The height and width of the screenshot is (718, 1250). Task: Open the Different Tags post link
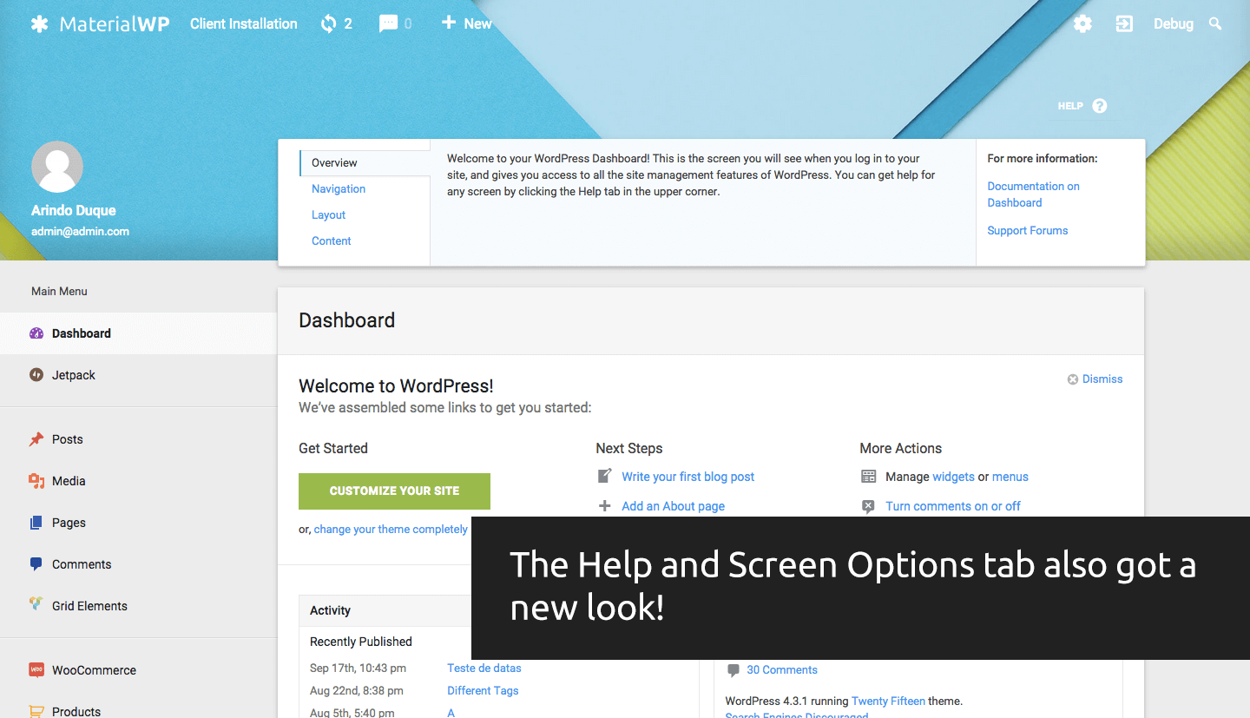[x=483, y=691]
